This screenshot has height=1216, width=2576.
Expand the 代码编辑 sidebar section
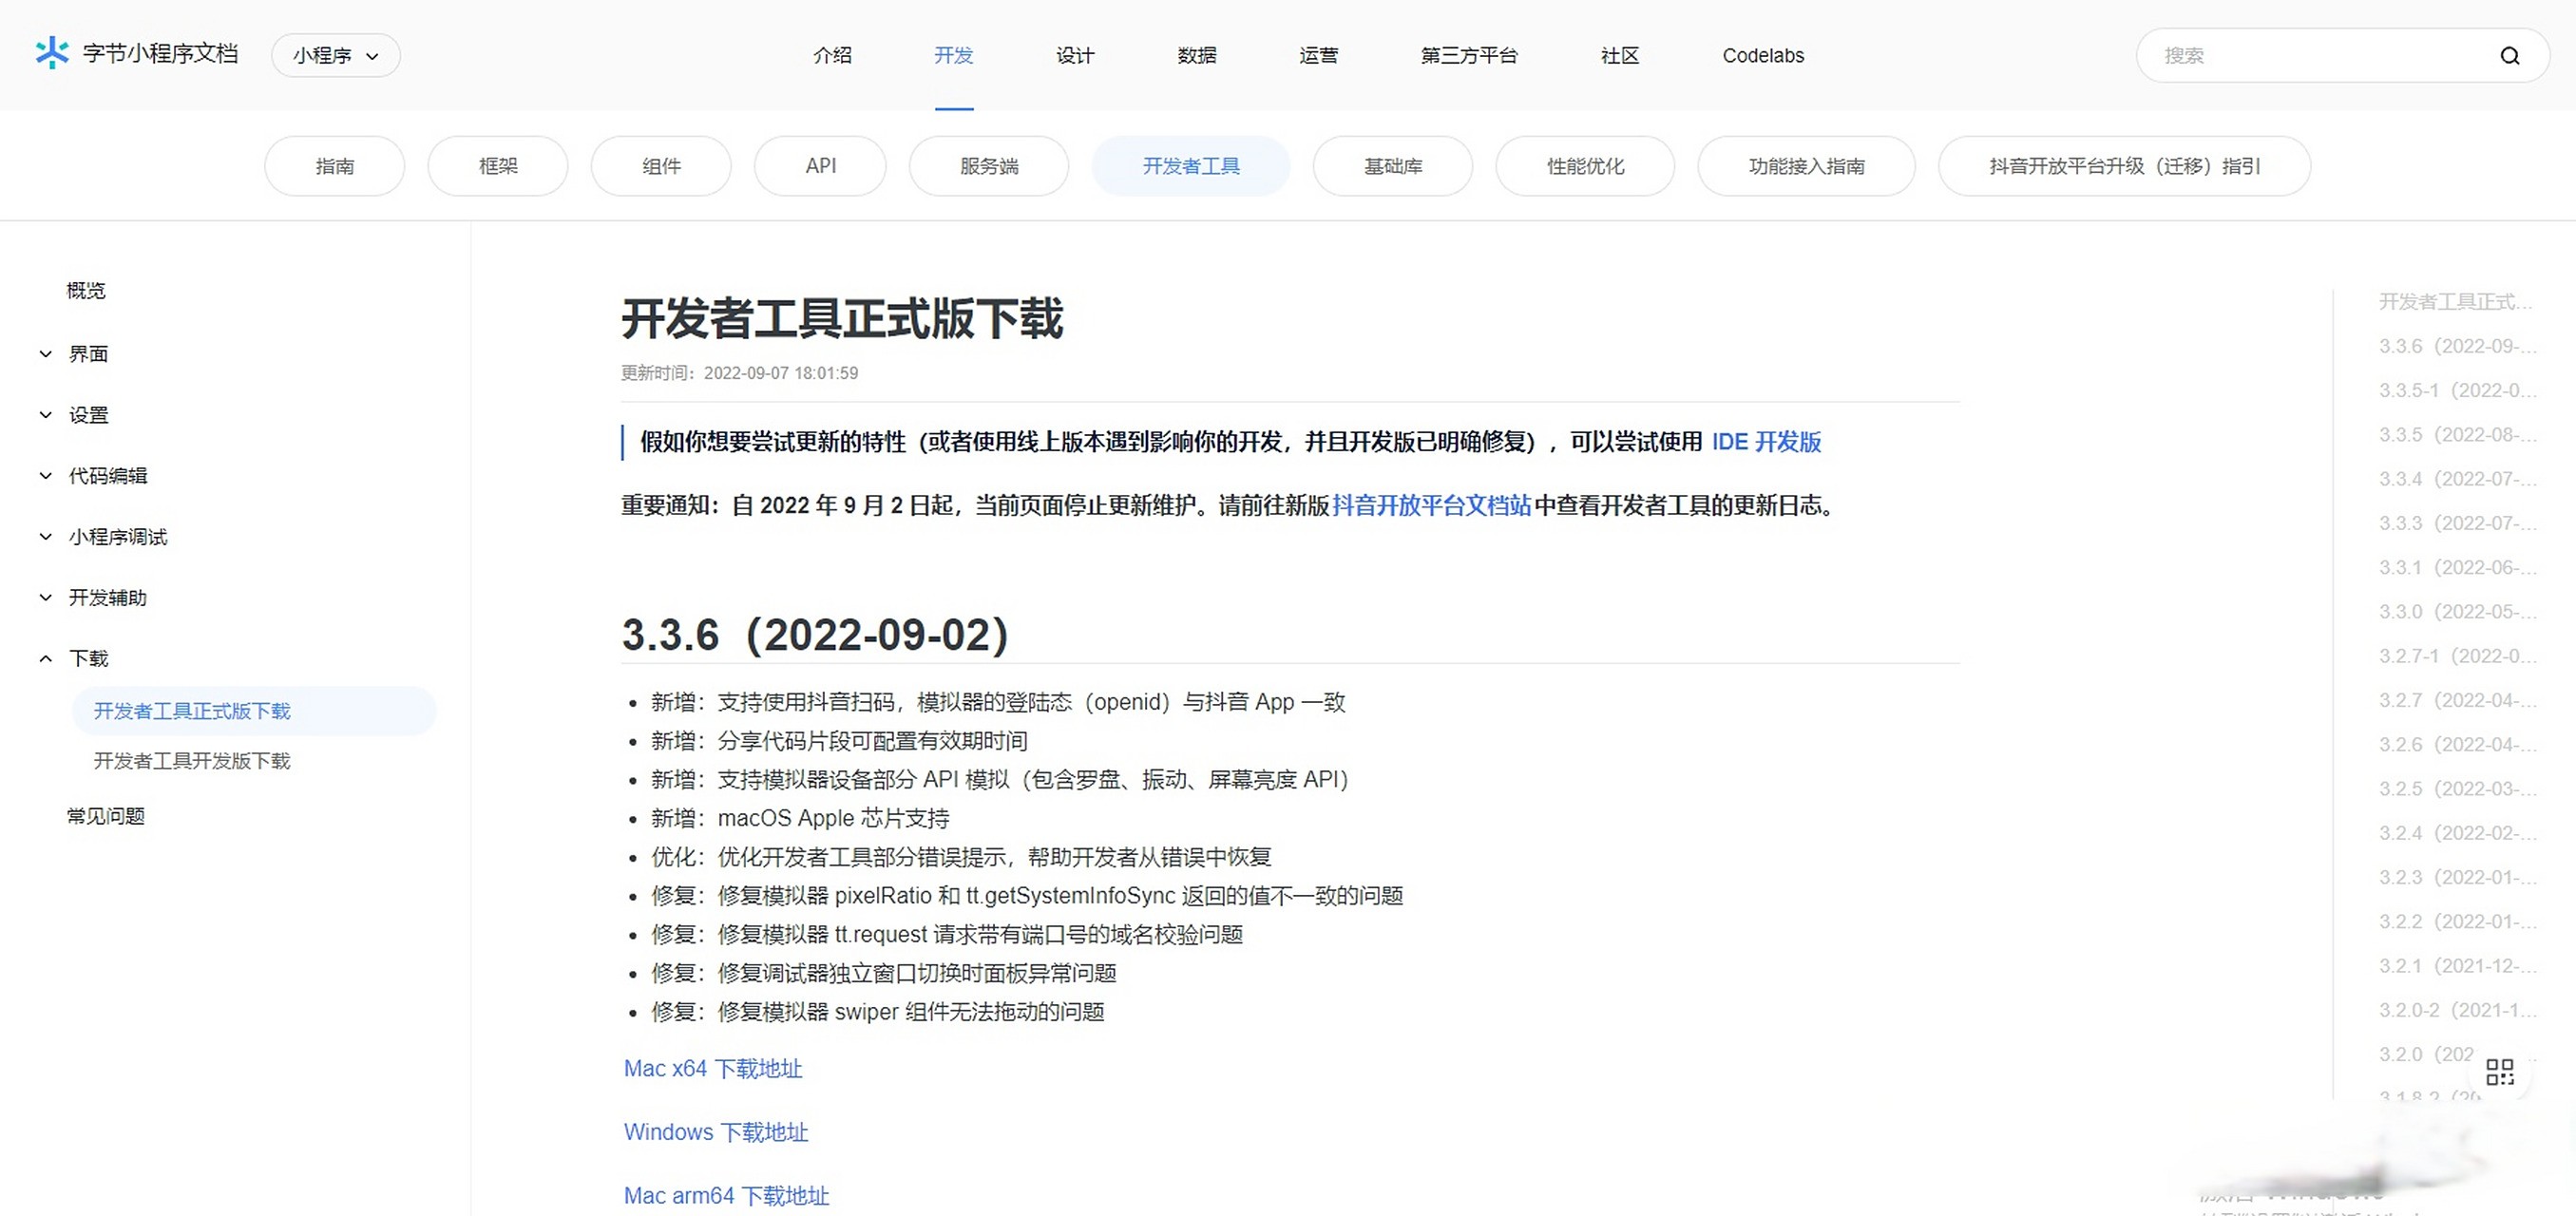[106, 475]
